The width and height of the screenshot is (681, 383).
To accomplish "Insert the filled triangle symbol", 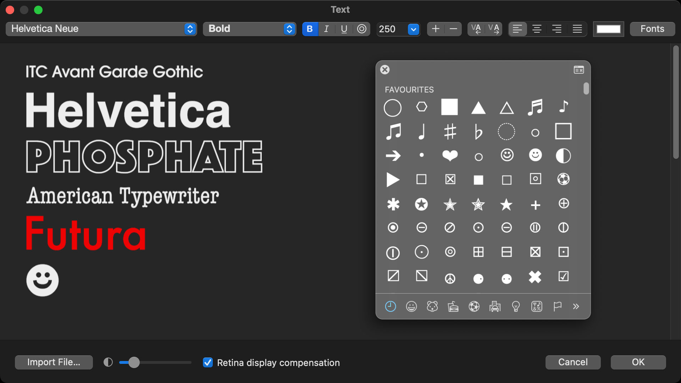I will (x=478, y=108).
